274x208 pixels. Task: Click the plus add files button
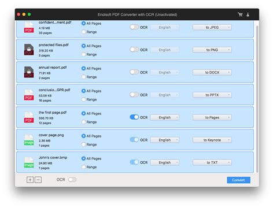coord(30,180)
